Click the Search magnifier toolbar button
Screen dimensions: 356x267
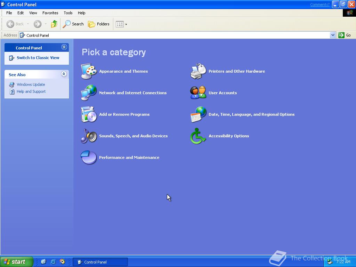[73, 24]
